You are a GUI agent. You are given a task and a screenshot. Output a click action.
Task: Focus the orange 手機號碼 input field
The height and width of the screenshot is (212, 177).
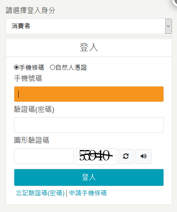[89, 94]
